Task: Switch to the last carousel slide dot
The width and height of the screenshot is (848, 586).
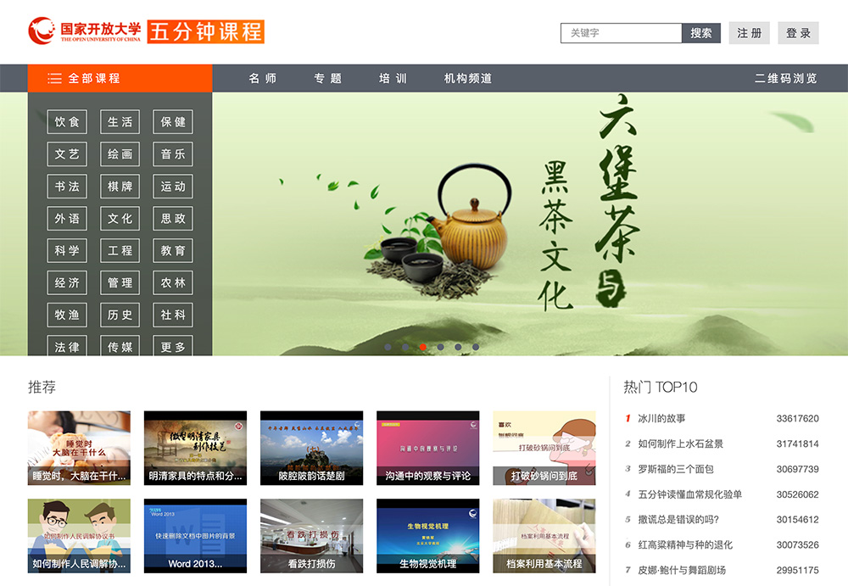Action: tap(476, 347)
